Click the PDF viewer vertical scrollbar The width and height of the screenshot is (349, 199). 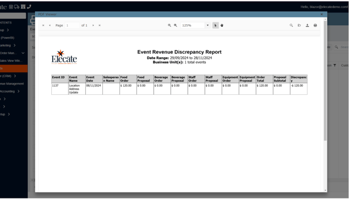[325, 81]
